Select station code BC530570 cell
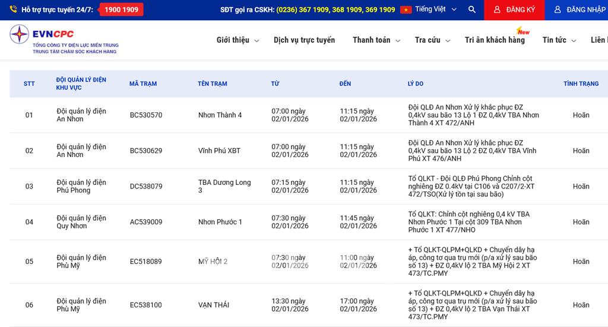This screenshot has height=327, width=608. [x=146, y=115]
